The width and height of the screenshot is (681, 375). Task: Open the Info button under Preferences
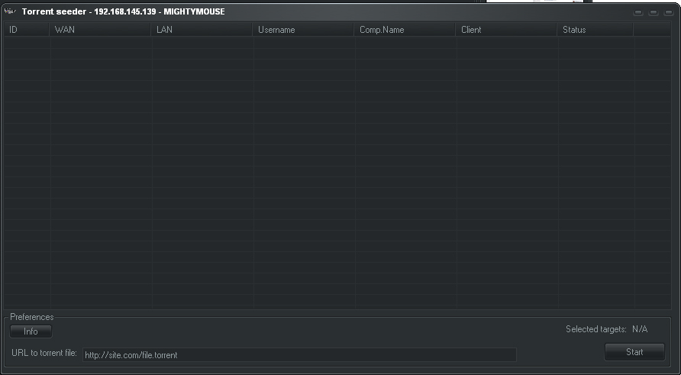[31, 331]
